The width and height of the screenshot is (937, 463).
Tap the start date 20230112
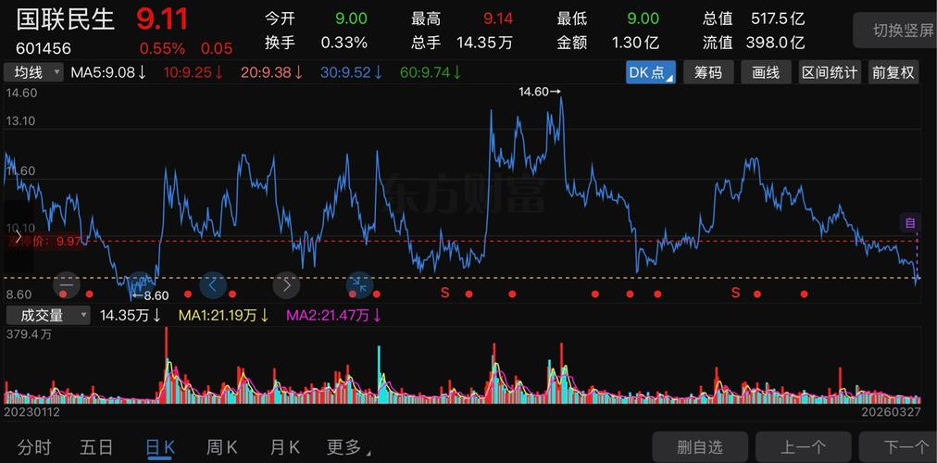pos(32,412)
